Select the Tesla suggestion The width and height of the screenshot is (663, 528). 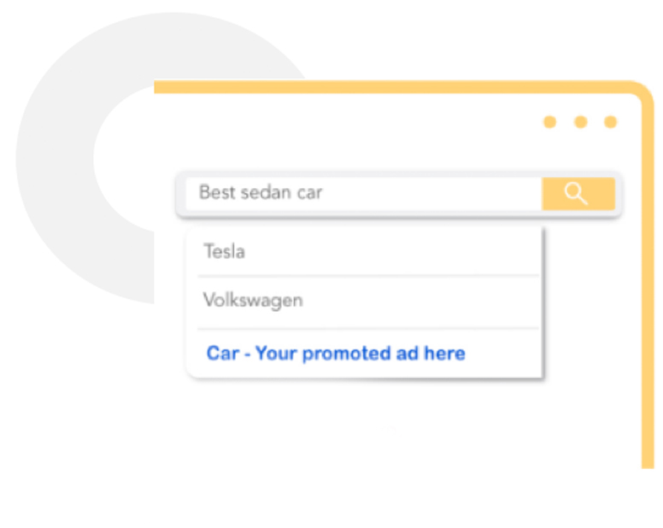tap(364, 252)
